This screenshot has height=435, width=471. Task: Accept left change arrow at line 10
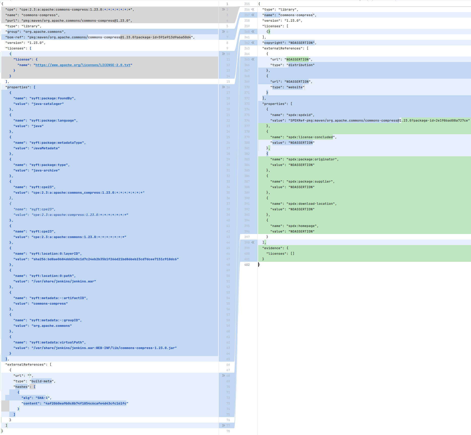223,54
